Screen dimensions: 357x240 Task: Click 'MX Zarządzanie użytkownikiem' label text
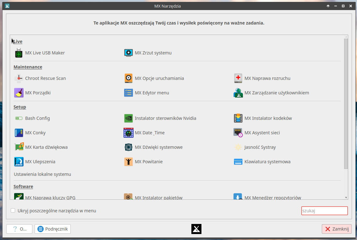click(x=277, y=93)
